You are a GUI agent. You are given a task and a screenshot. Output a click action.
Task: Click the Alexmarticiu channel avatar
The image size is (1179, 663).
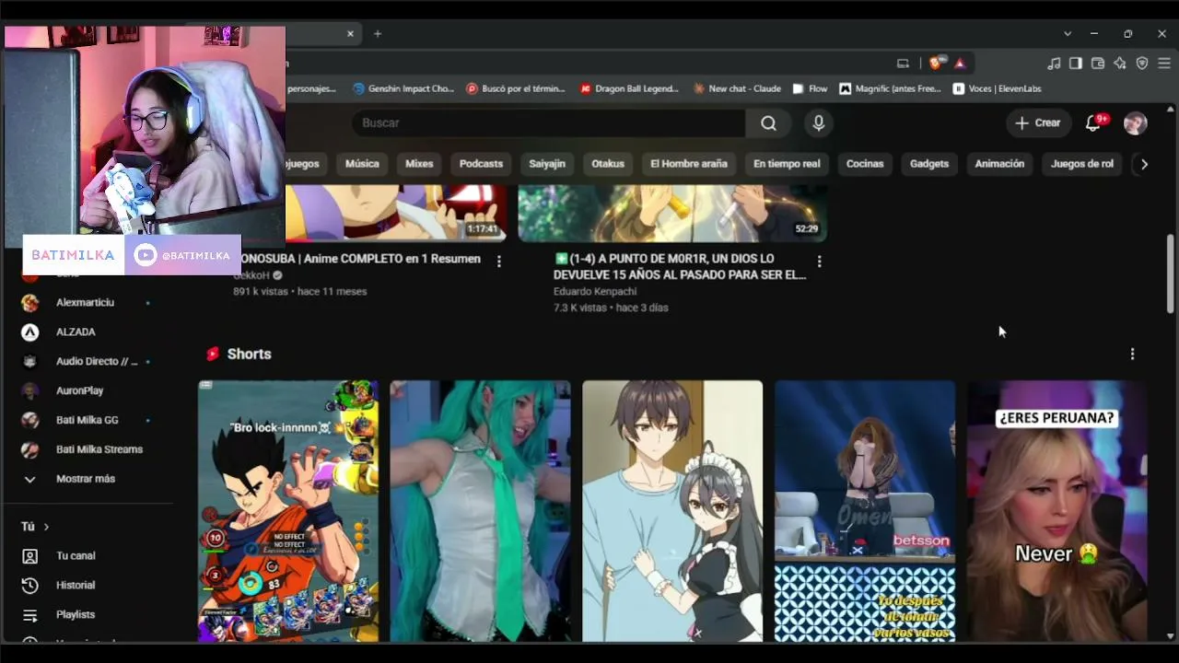coord(30,303)
